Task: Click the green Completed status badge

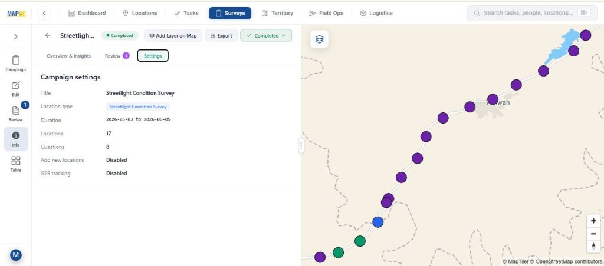Action: 120,36
